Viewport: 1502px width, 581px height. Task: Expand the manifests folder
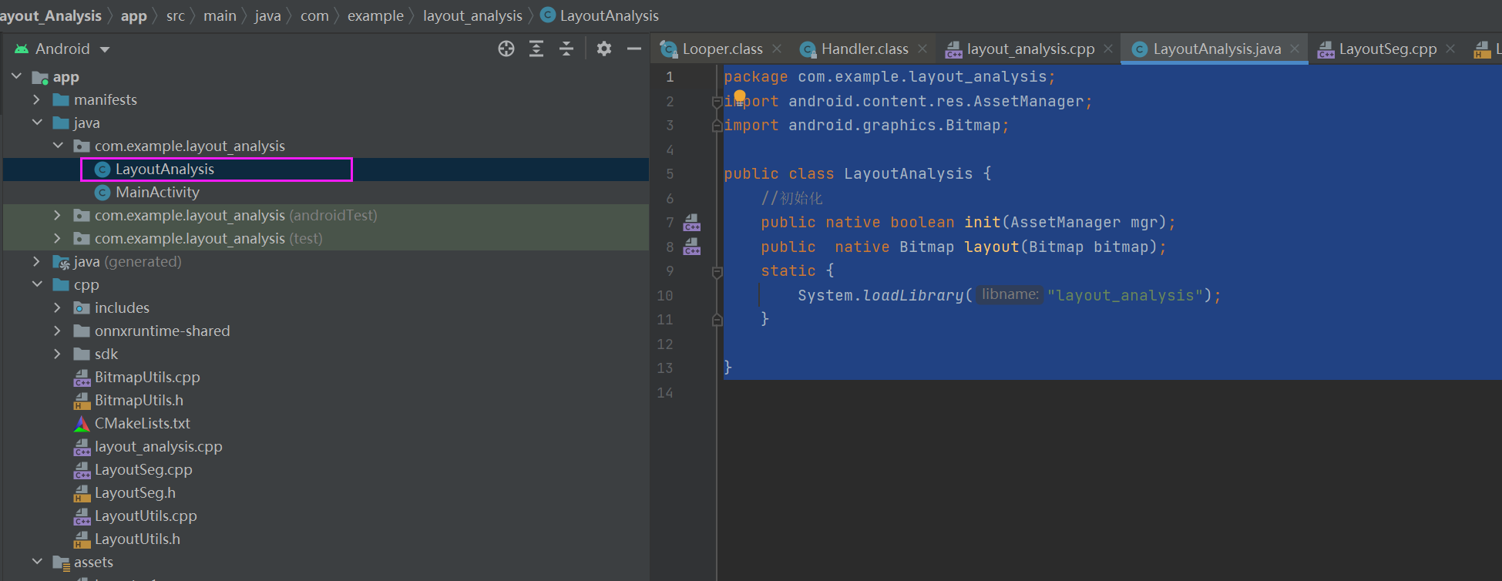(x=36, y=99)
